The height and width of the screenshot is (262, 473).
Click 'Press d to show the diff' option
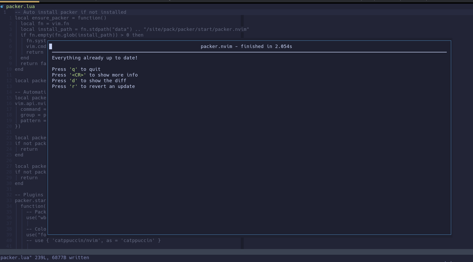click(x=89, y=80)
